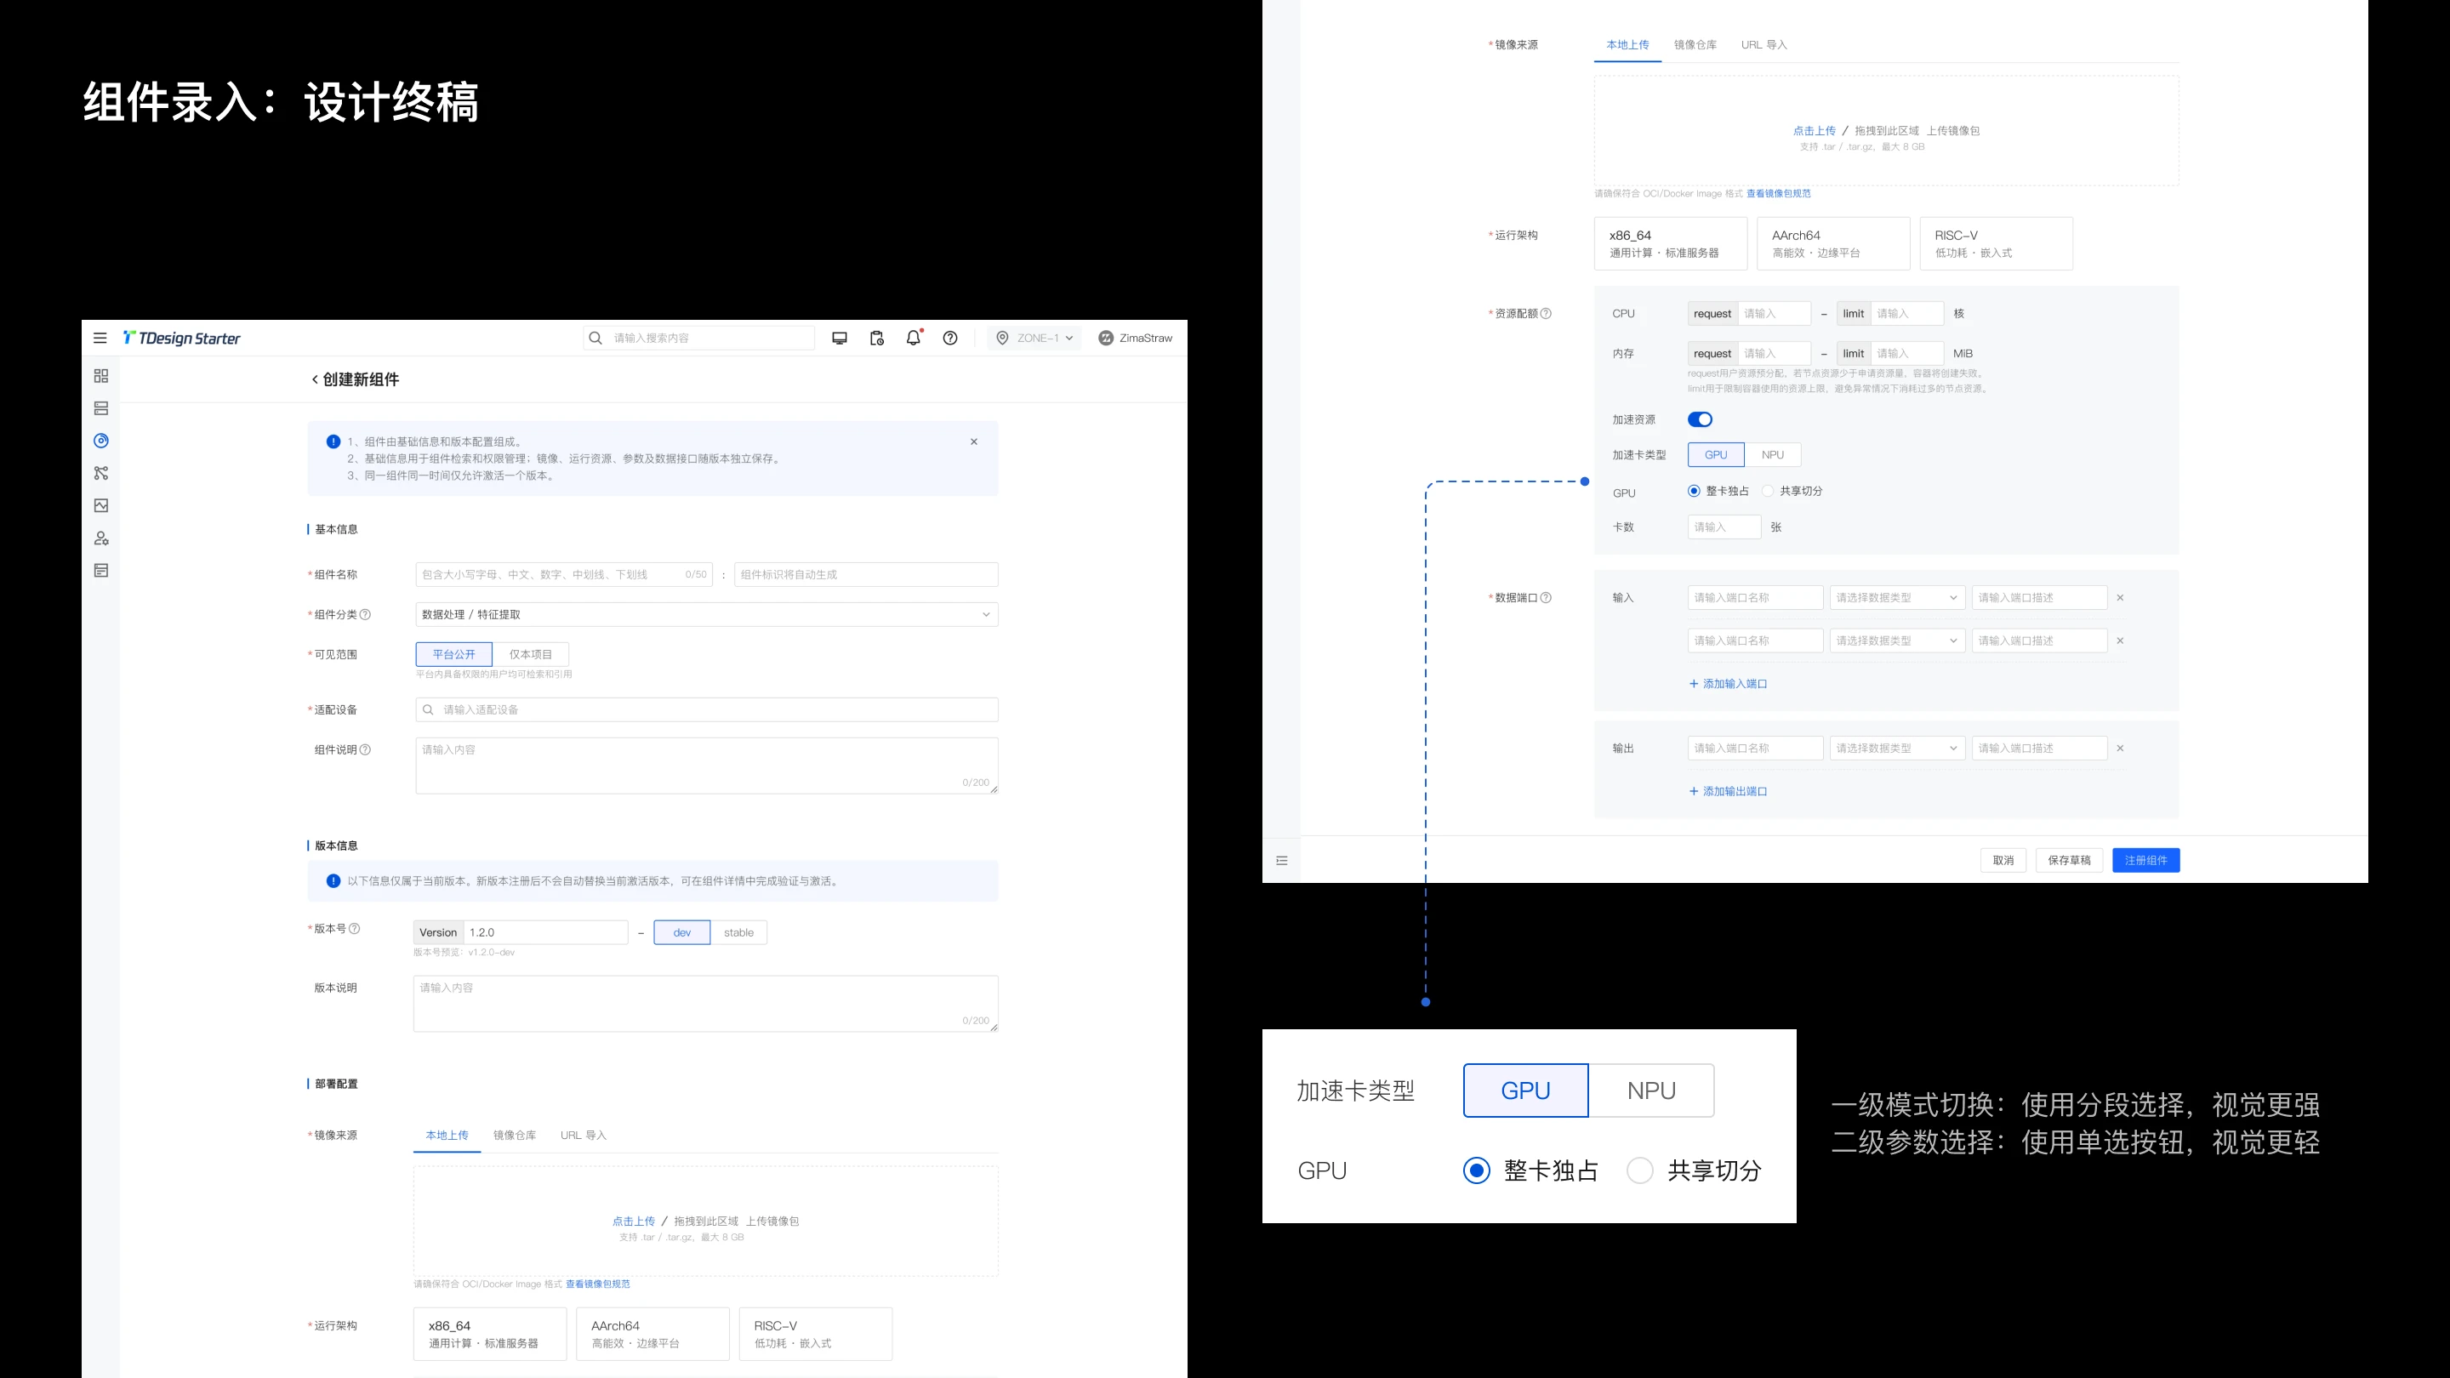The height and width of the screenshot is (1378, 2450).
Task: Open the line chart icon in sidebar
Action: pyautogui.click(x=101, y=505)
